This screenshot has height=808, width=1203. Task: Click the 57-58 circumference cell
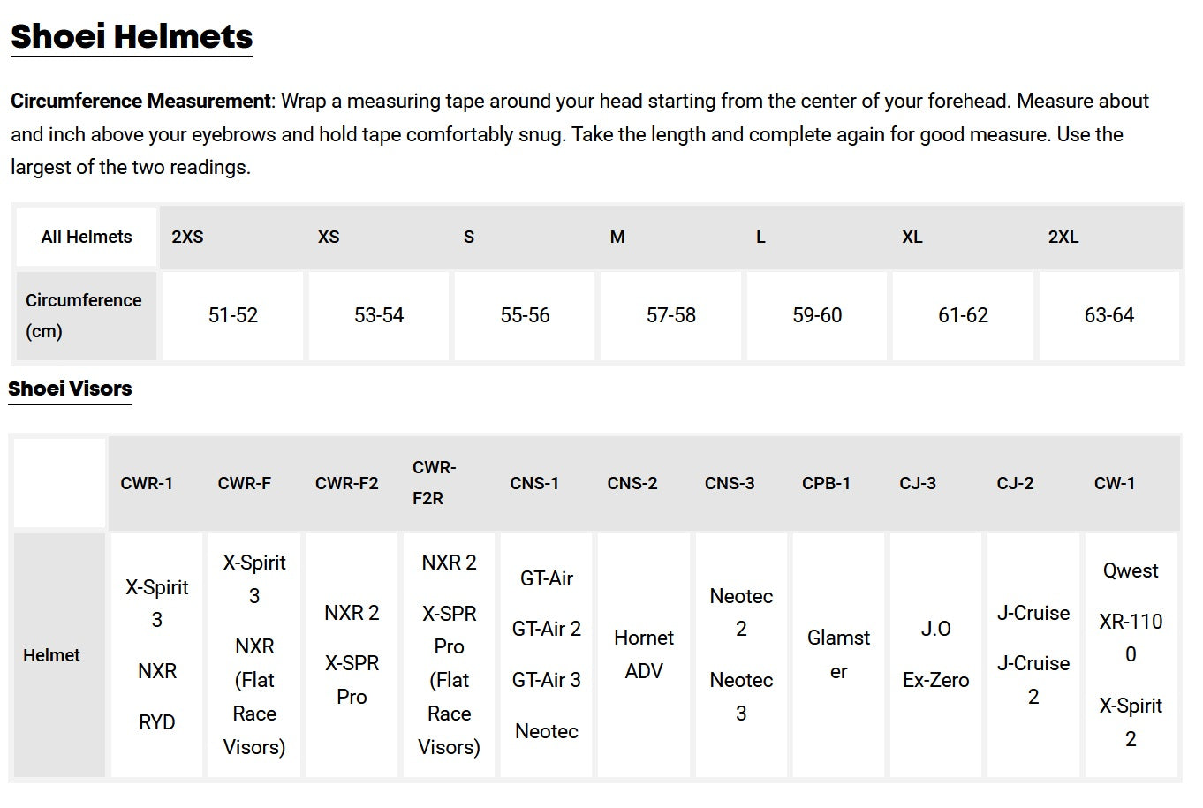[671, 315]
